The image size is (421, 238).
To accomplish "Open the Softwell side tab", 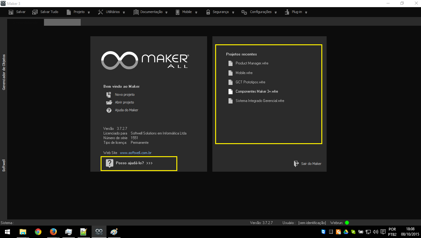I will [x=4, y=165].
